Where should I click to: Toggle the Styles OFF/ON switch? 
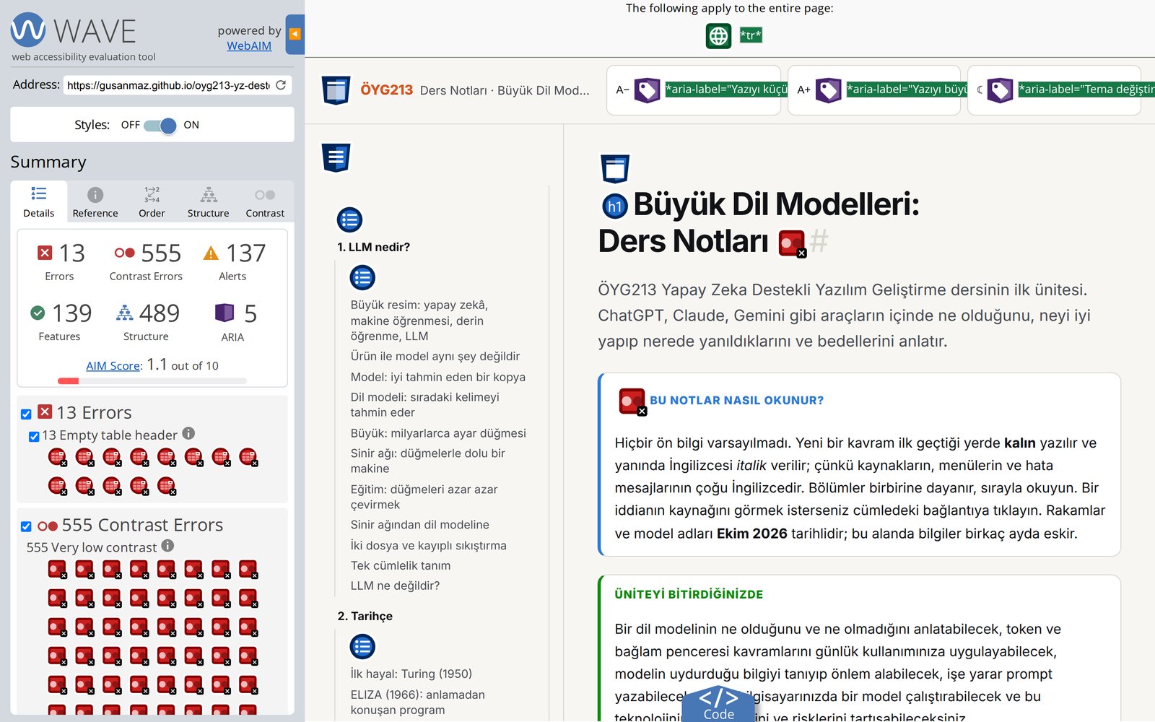coord(160,126)
